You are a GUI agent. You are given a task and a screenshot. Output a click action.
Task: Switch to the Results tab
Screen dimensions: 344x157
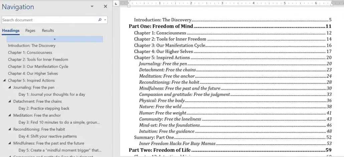coord(48,31)
